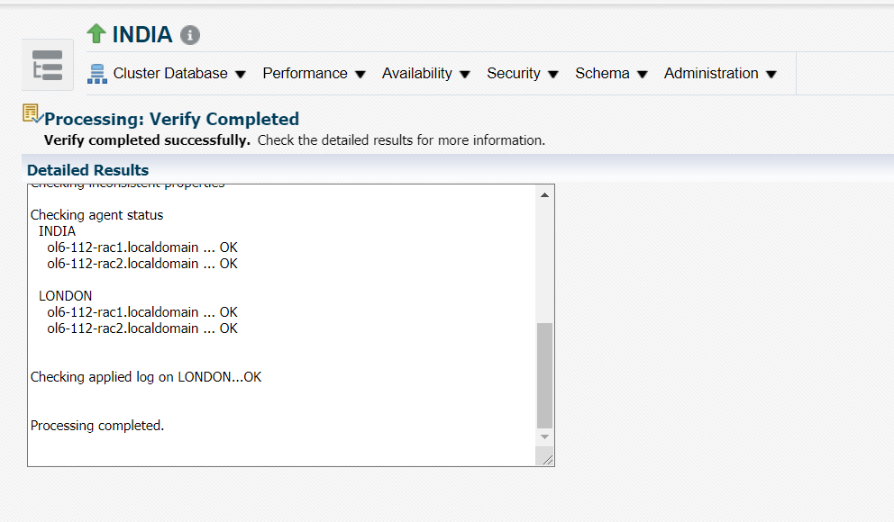Click the Verify Completed processing icon
The height and width of the screenshot is (522, 894).
(x=32, y=114)
